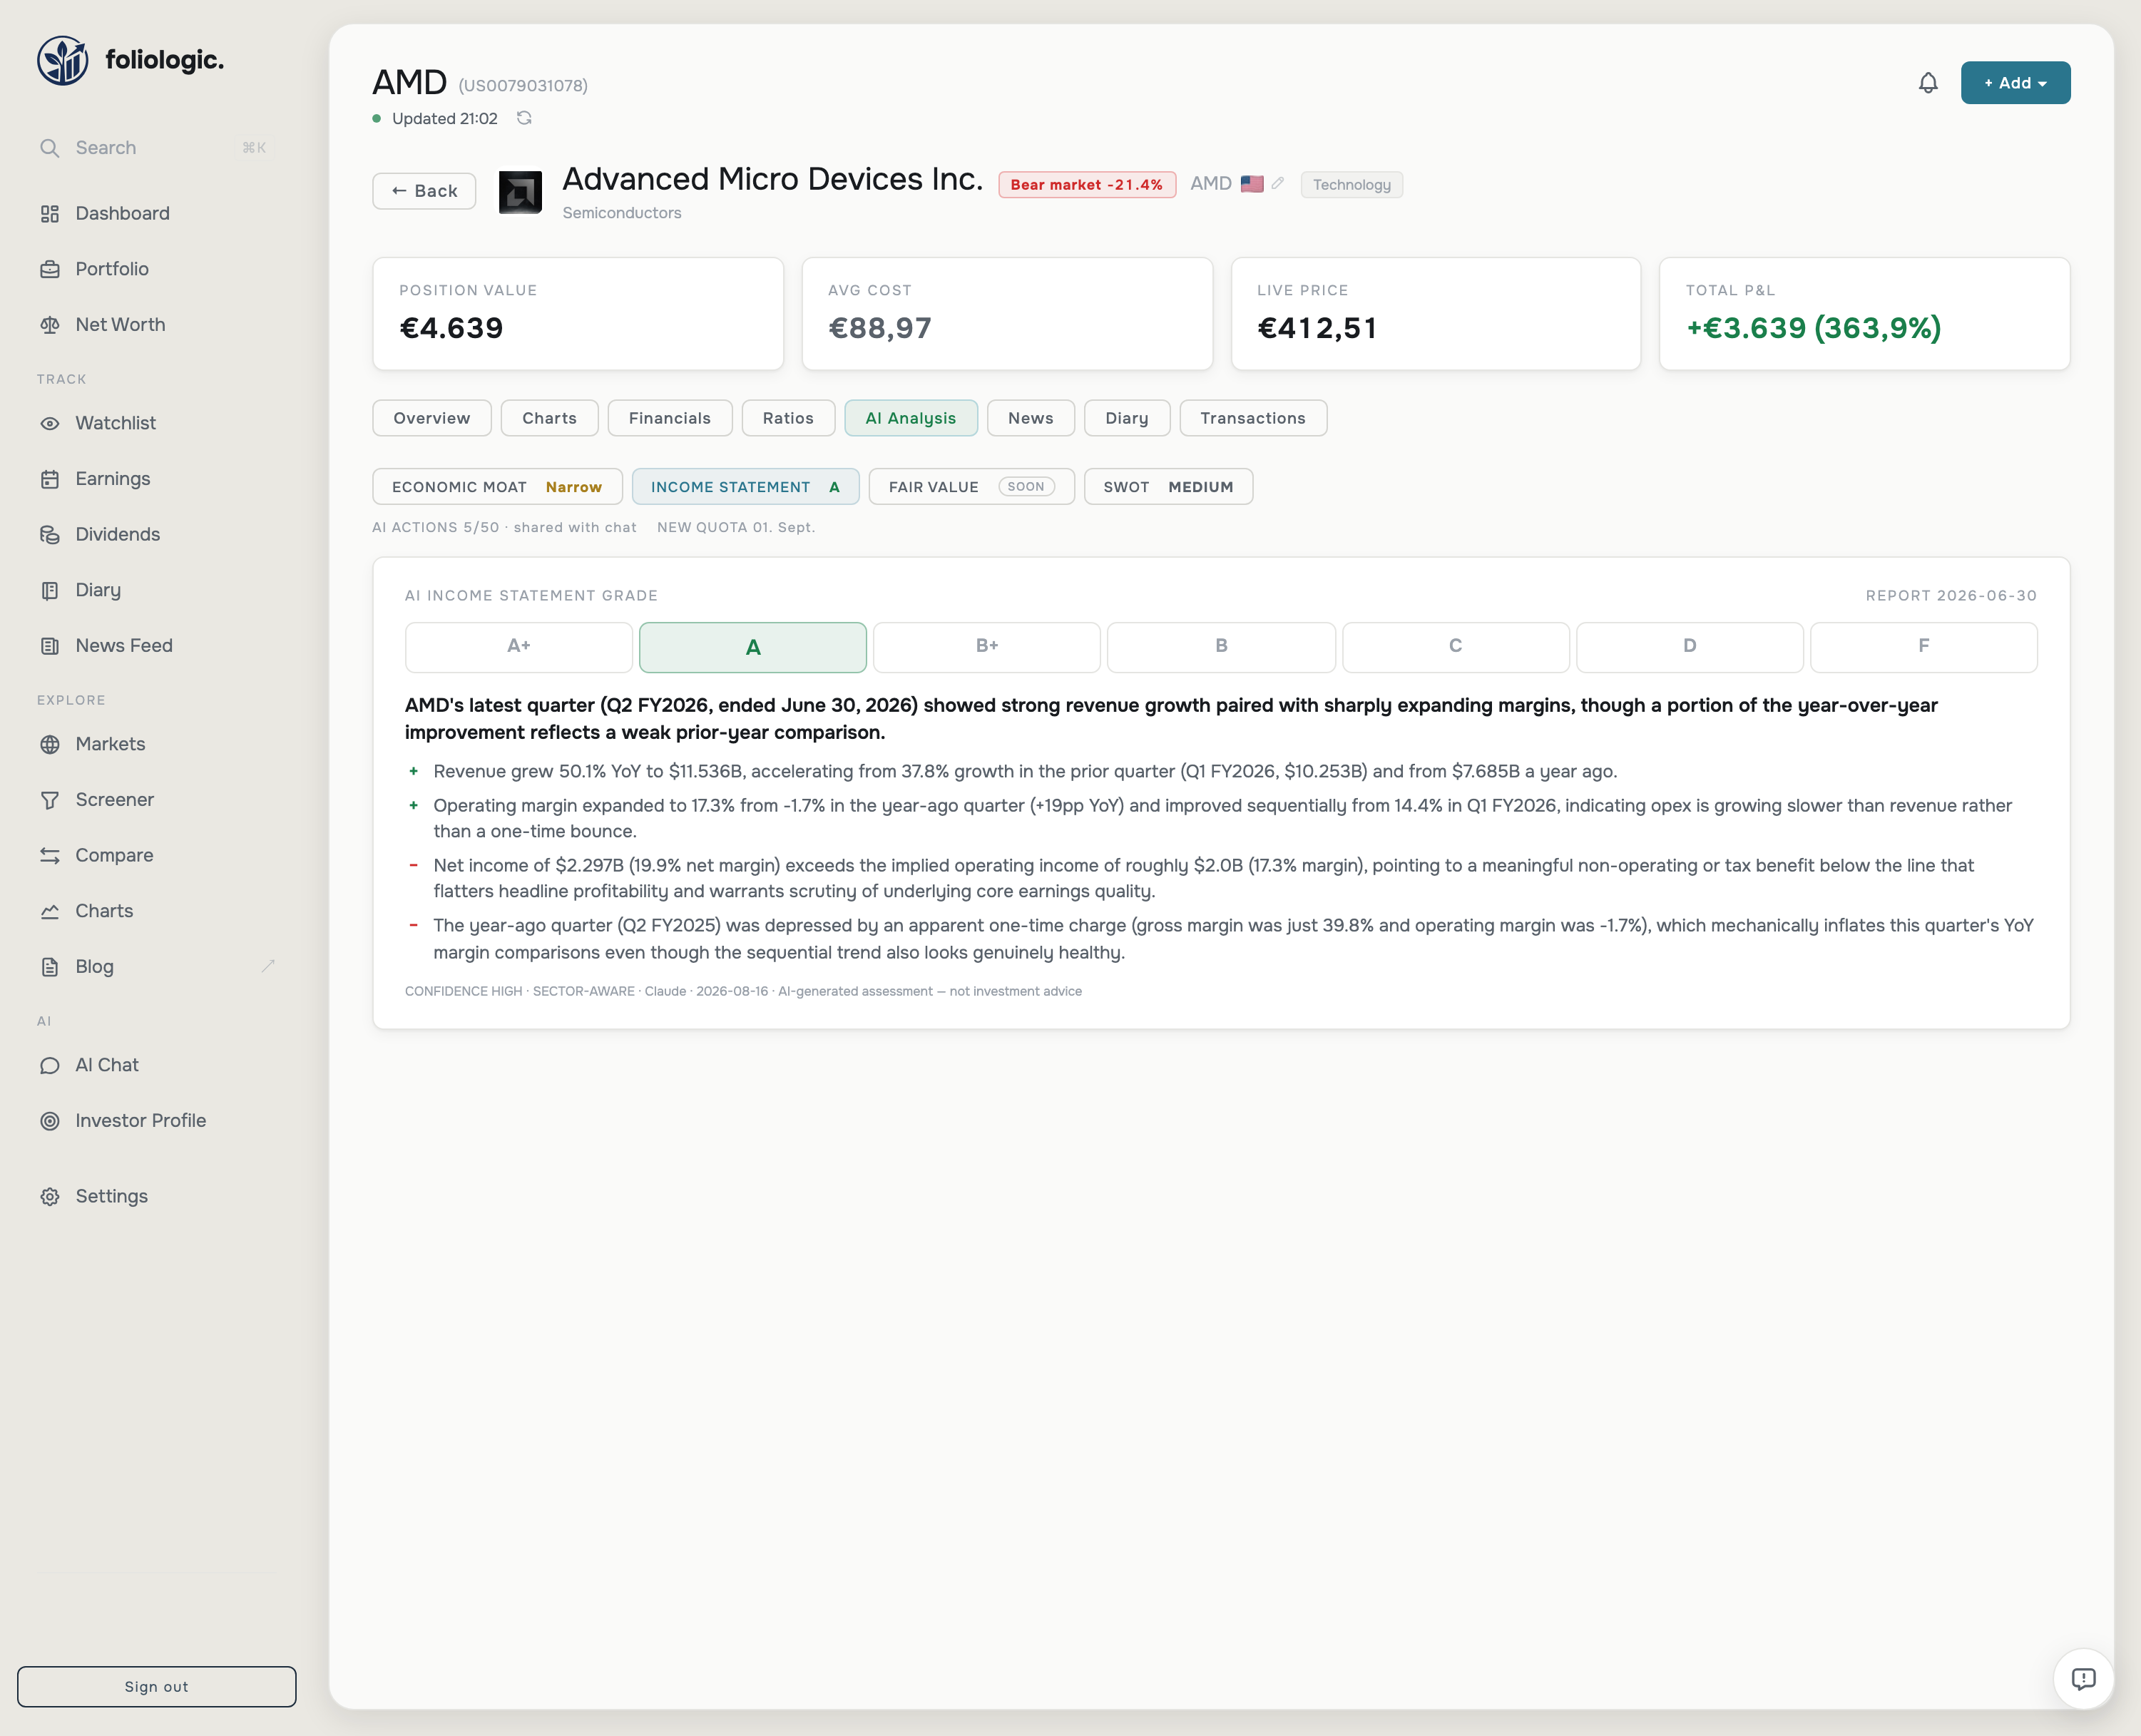Click the AI Chat bubble icon
The image size is (2141, 1736).
[50, 1065]
